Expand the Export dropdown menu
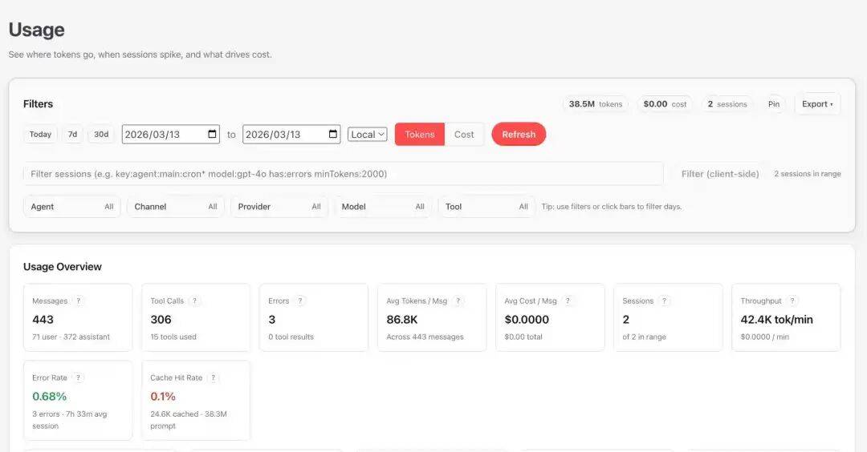Screen dimensions: 867x452 (817, 104)
